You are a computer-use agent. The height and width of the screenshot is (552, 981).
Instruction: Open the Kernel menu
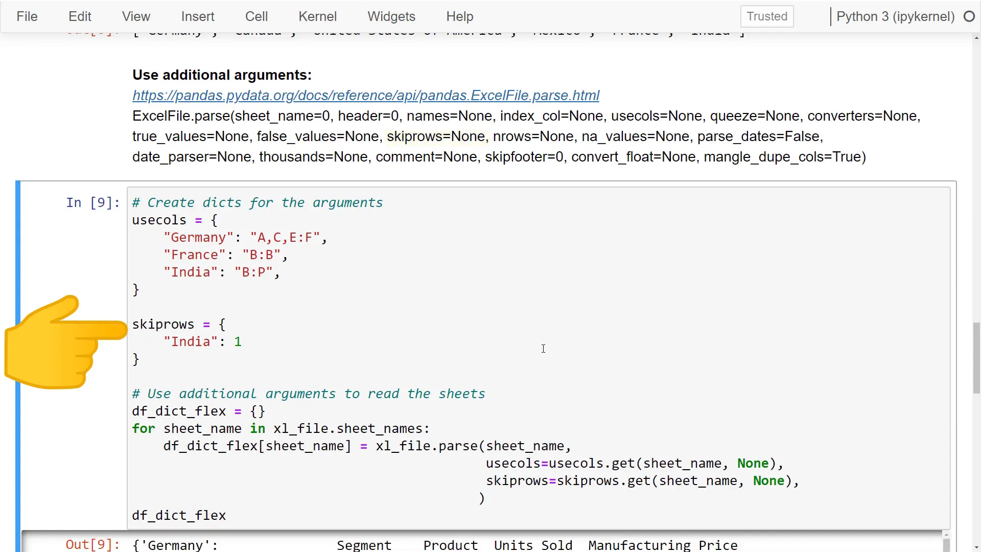[317, 16]
